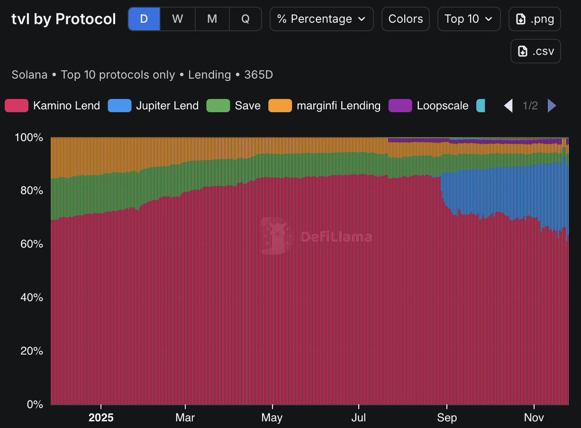Toggle Kamino Lend legend label

pos(66,105)
